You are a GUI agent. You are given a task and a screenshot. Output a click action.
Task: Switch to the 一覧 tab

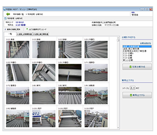pos(10,34)
